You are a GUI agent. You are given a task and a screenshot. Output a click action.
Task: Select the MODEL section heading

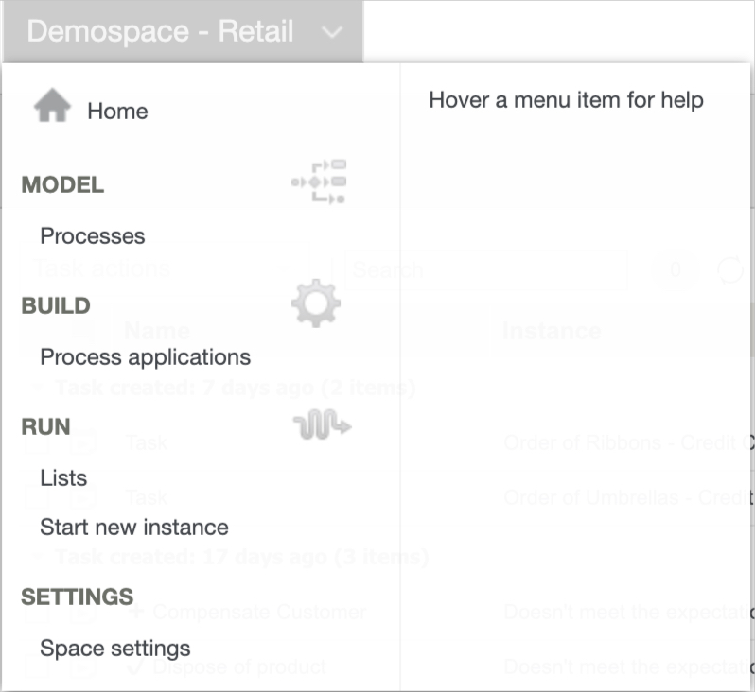(62, 185)
